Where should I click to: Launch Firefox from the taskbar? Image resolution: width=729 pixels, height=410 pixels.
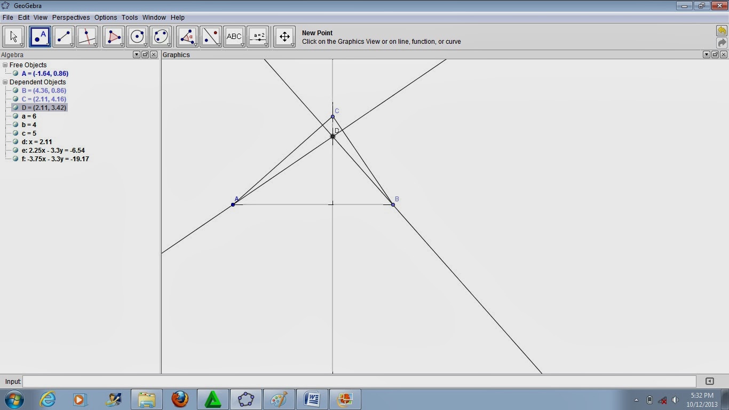pos(180,399)
